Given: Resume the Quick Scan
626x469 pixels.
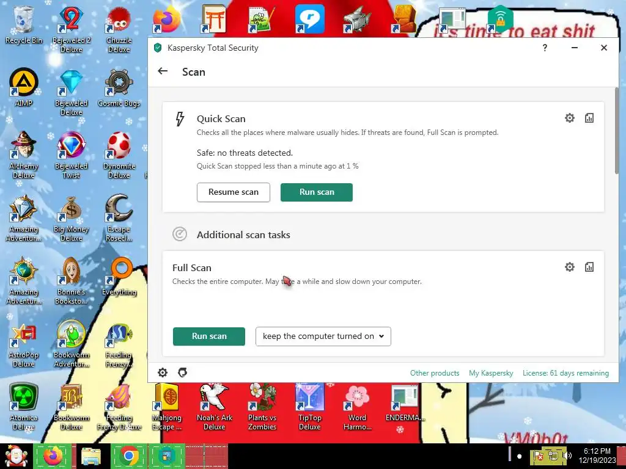Looking at the screenshot, I should (x=233, y=192).
